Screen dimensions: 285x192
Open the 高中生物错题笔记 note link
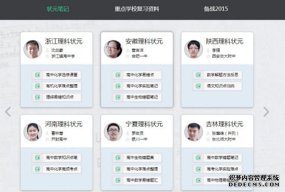pos(142,97)
